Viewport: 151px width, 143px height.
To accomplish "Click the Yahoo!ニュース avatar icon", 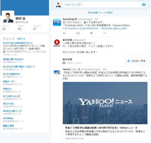I will 57,72.
